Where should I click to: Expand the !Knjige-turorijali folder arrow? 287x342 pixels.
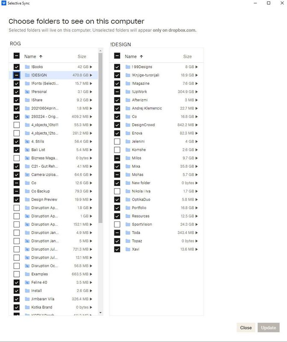(196, 75)
